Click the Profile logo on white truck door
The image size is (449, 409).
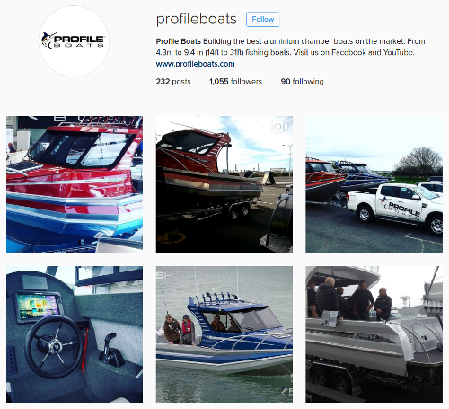click(x=401, y=208)
